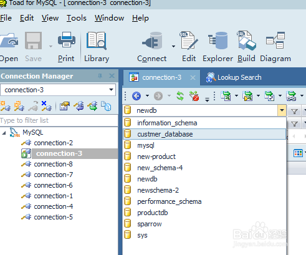The height and width of the screenshot is (255, 306).
Task: Open the Query Build tool
Action: [x=246, y=41]
